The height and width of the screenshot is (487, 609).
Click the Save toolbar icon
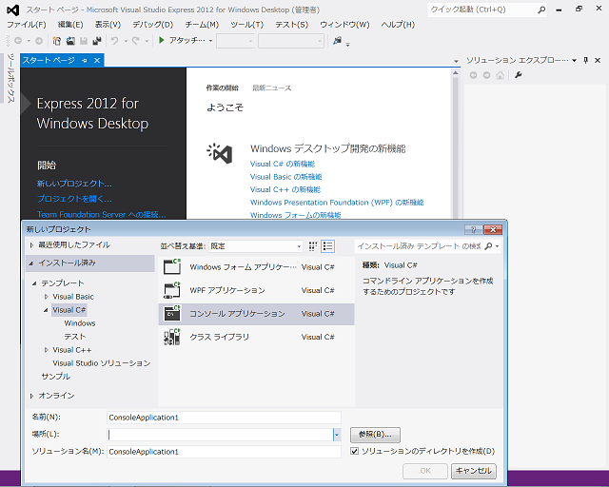[x=84, y=40]
